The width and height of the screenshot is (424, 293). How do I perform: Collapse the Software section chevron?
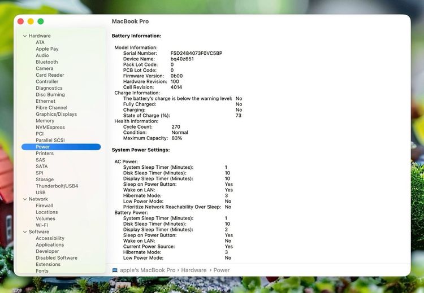[x=25, y=232]
